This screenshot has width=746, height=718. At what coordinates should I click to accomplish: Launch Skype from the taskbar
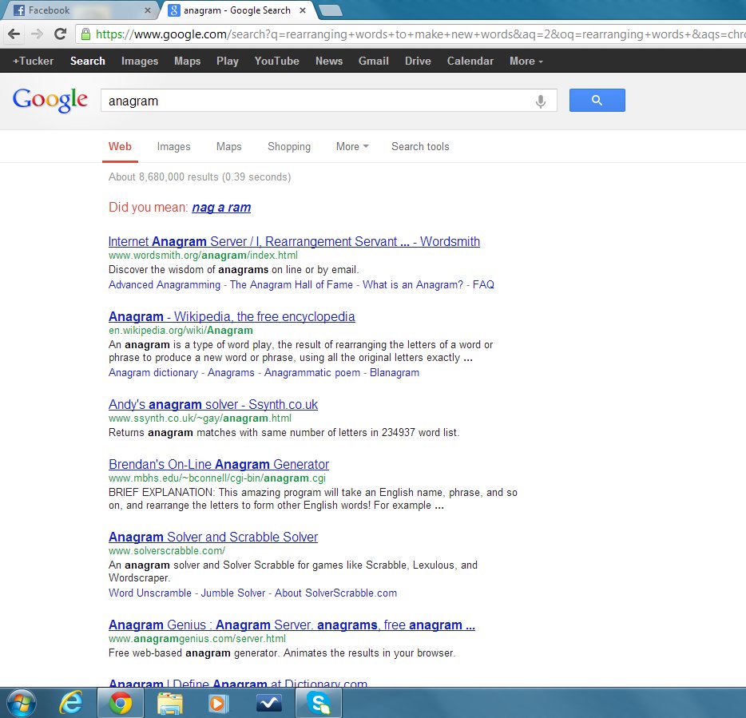coord(319,702)
